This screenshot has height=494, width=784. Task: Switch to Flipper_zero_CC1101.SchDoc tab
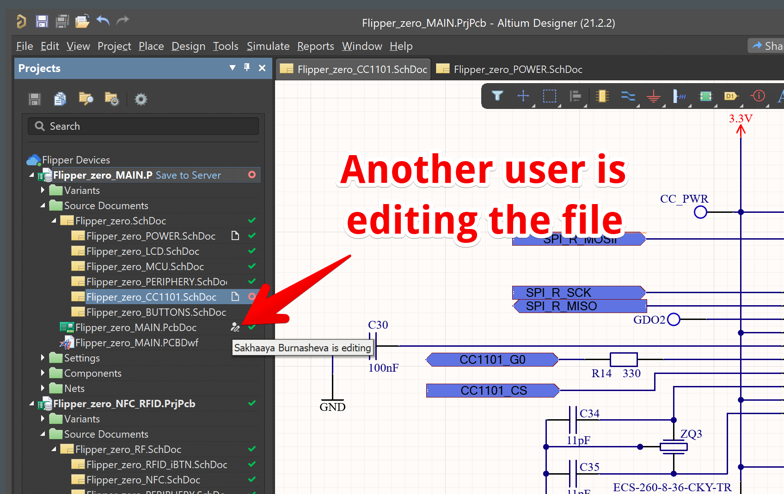tap(354, 69)
